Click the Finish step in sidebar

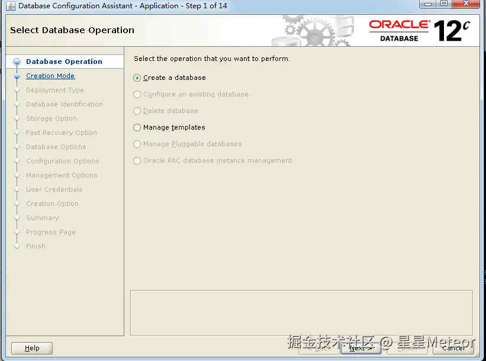[x=36, y=246]
